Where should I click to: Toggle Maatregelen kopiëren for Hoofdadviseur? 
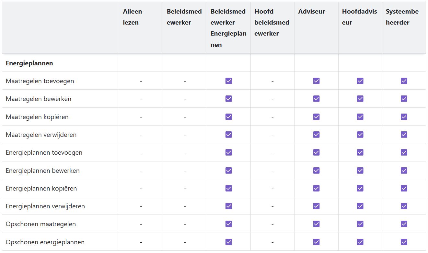[x=360, y=117]
